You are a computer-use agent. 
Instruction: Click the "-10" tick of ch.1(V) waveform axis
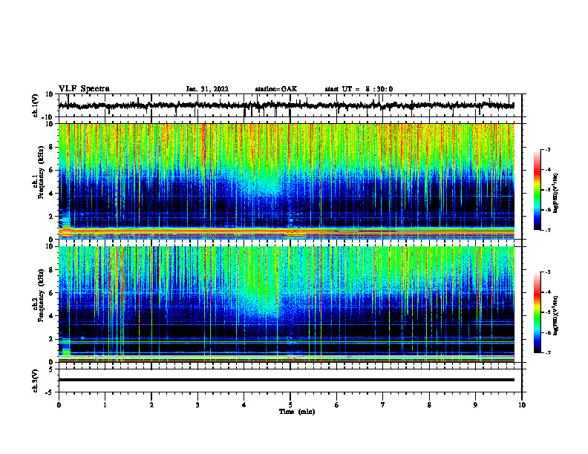48,117
